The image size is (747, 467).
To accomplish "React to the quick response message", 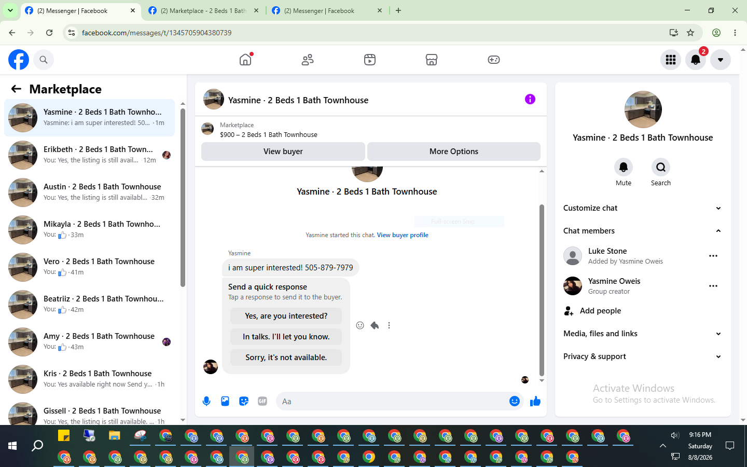I will tap(360, 325).
